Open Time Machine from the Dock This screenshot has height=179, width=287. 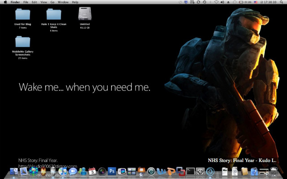pos(151,171)
